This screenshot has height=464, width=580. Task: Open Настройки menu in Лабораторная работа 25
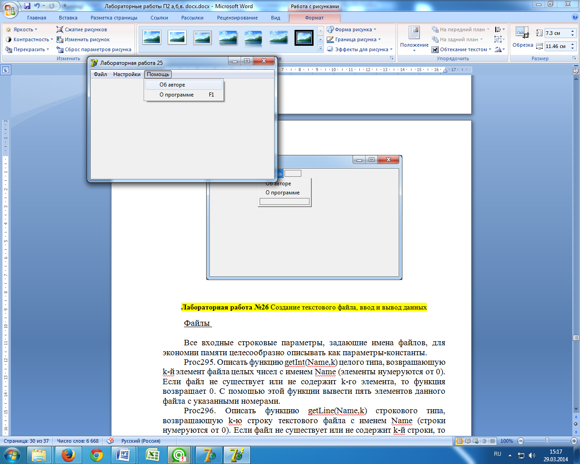click(127, 74)
